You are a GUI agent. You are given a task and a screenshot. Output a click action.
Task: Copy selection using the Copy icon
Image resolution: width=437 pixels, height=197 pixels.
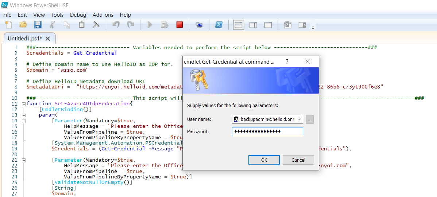(x=67, y=25)
